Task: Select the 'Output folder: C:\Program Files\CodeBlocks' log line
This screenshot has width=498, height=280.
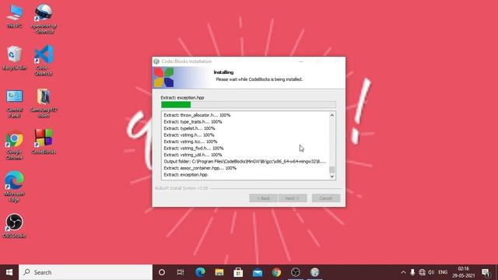Action: (x=244, y=162)
